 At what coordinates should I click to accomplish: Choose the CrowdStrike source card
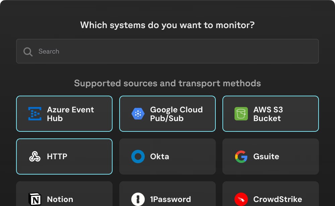click(270, 194)
